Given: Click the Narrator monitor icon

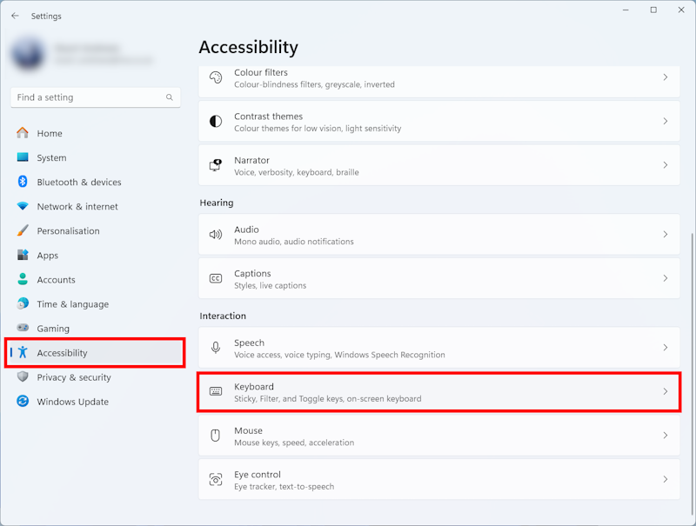Looking at the screenshot, I should click(216, 165).
